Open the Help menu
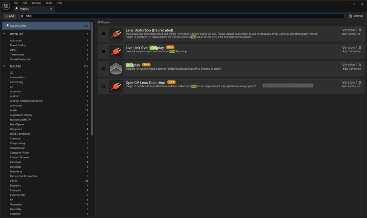 (59, 3)
